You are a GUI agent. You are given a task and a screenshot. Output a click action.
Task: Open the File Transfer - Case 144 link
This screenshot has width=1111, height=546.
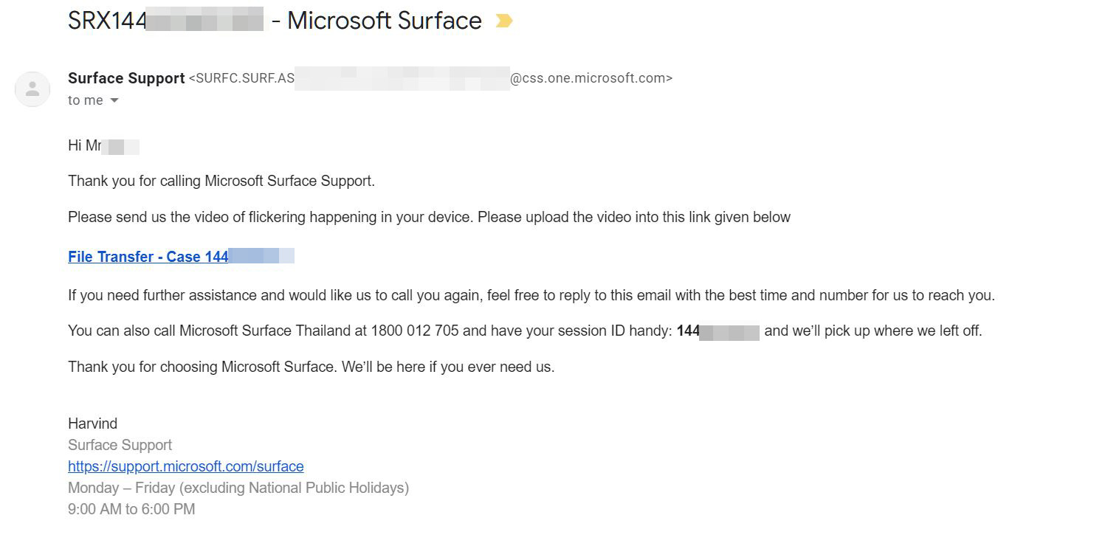click(181, 257)
